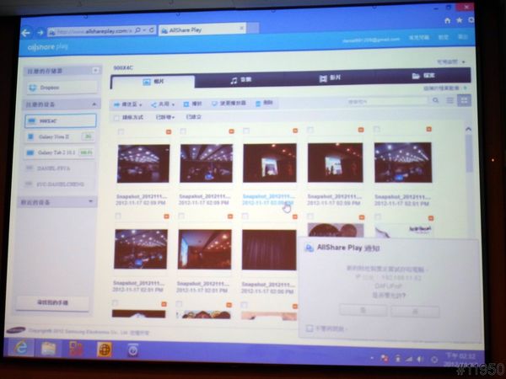
Task: Select the Galaxy Tab 2 10.1 device
Action: click(61, 152)
